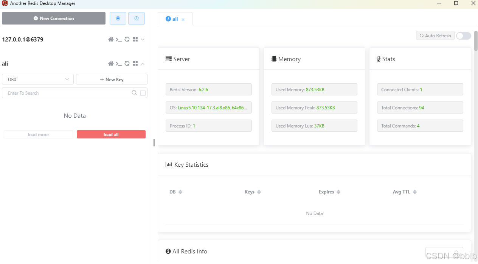Click the search magnifier icon

pos(134,93)
